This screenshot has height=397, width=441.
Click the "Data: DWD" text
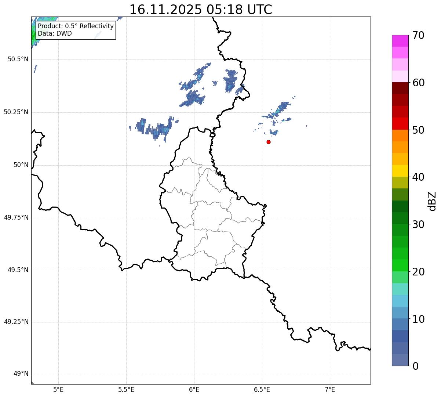click(55, 33)
